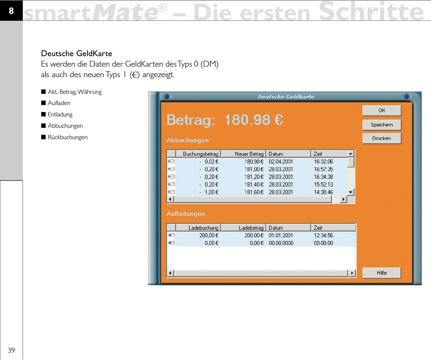Viewport: 431px width, 360px height.
Task: Click the down arrow of the Abbuchungen scrollbar
Action: [x=350, y=192]
